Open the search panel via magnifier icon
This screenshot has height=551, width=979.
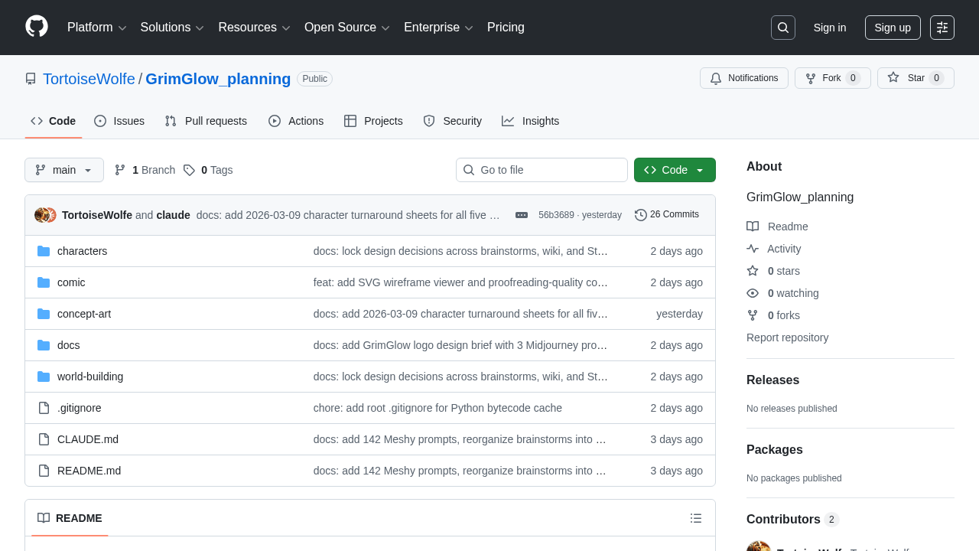click(782, 28)
